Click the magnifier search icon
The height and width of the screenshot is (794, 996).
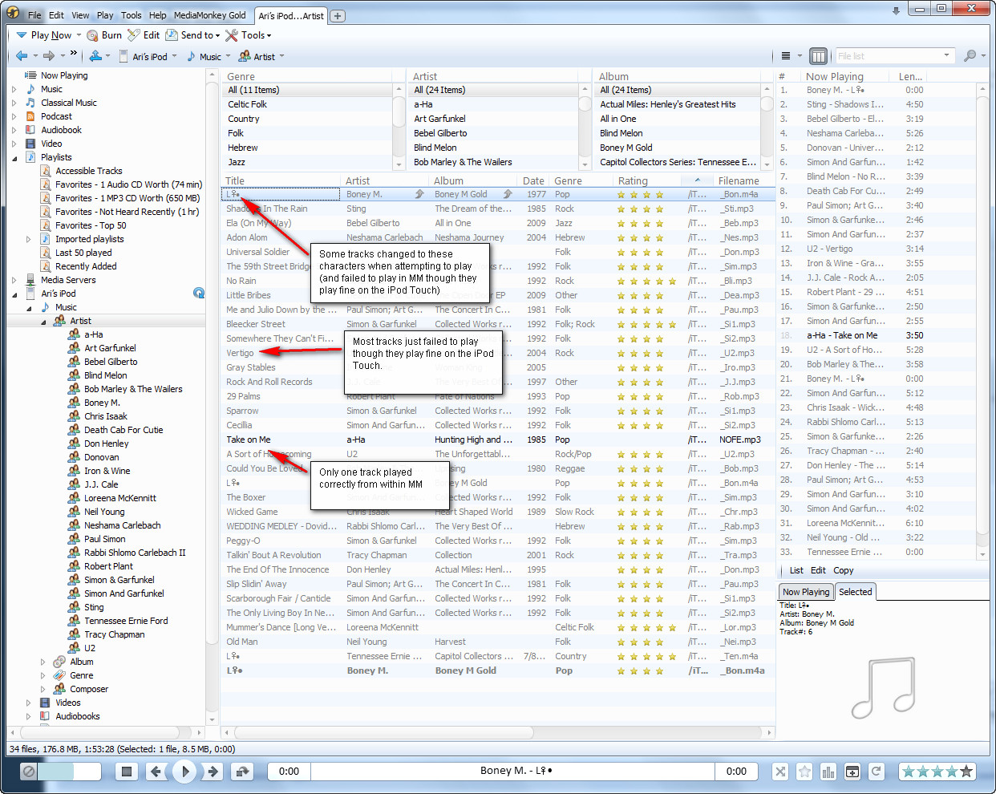pyautogui.click(x=970, y=56)
